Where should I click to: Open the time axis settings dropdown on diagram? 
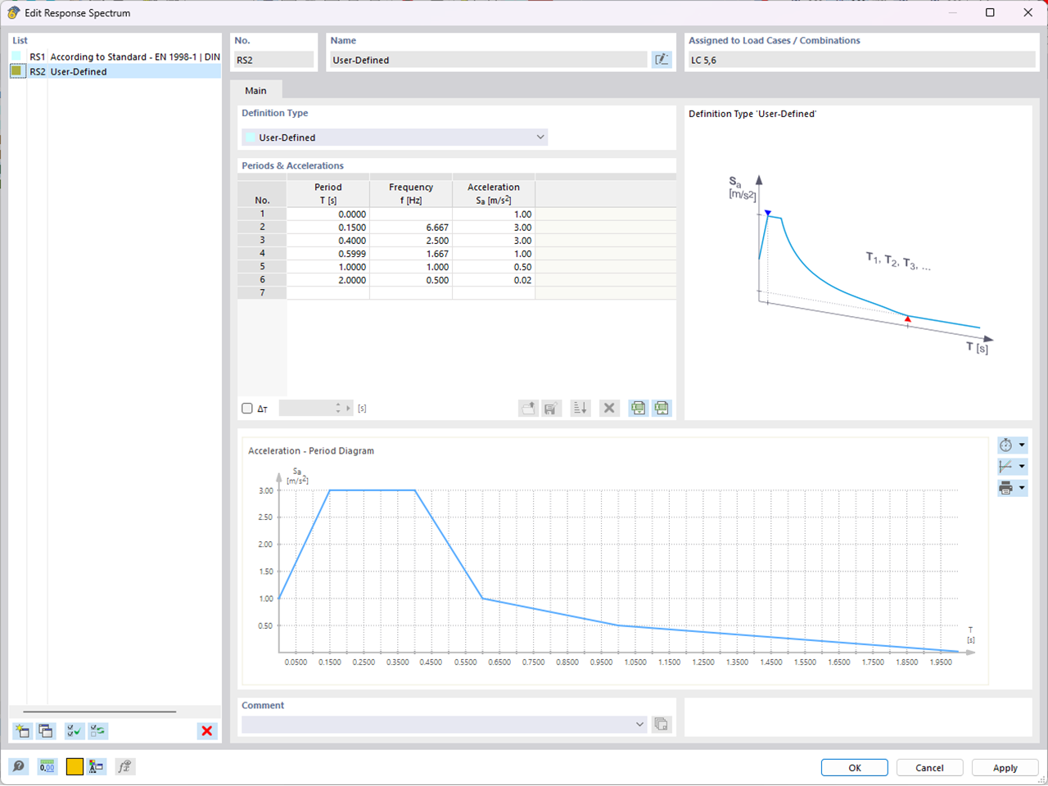tap(1013, 445)
